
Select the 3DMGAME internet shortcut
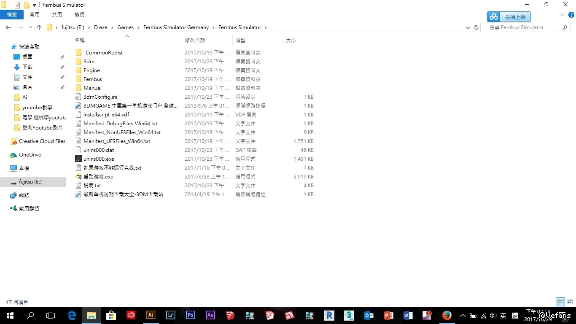(130, 106)
